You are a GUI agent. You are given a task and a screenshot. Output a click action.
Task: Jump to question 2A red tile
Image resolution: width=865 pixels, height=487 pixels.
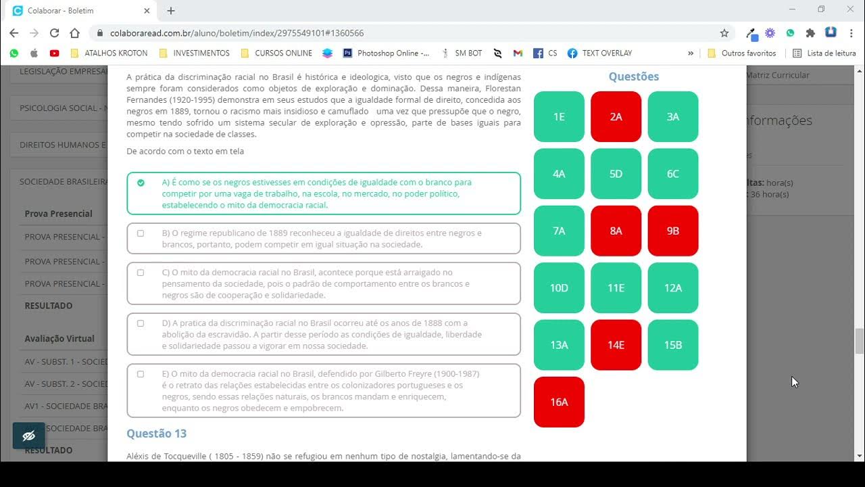pos(616,116)
